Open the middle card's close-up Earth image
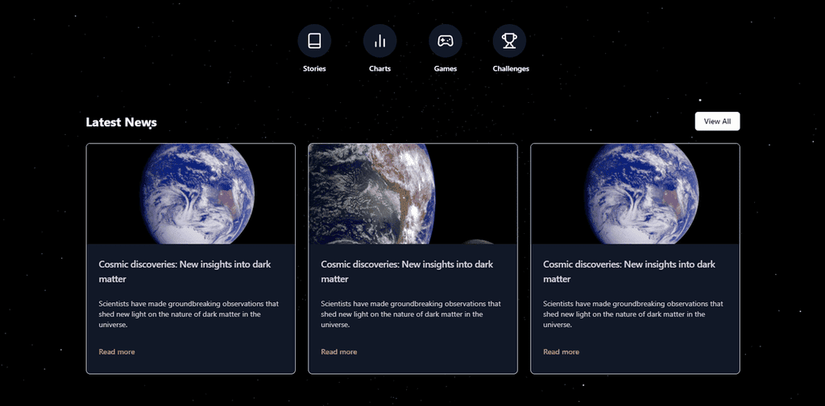Image resolution: width=825 pixels, height=406 pixels. pos(412,194)
